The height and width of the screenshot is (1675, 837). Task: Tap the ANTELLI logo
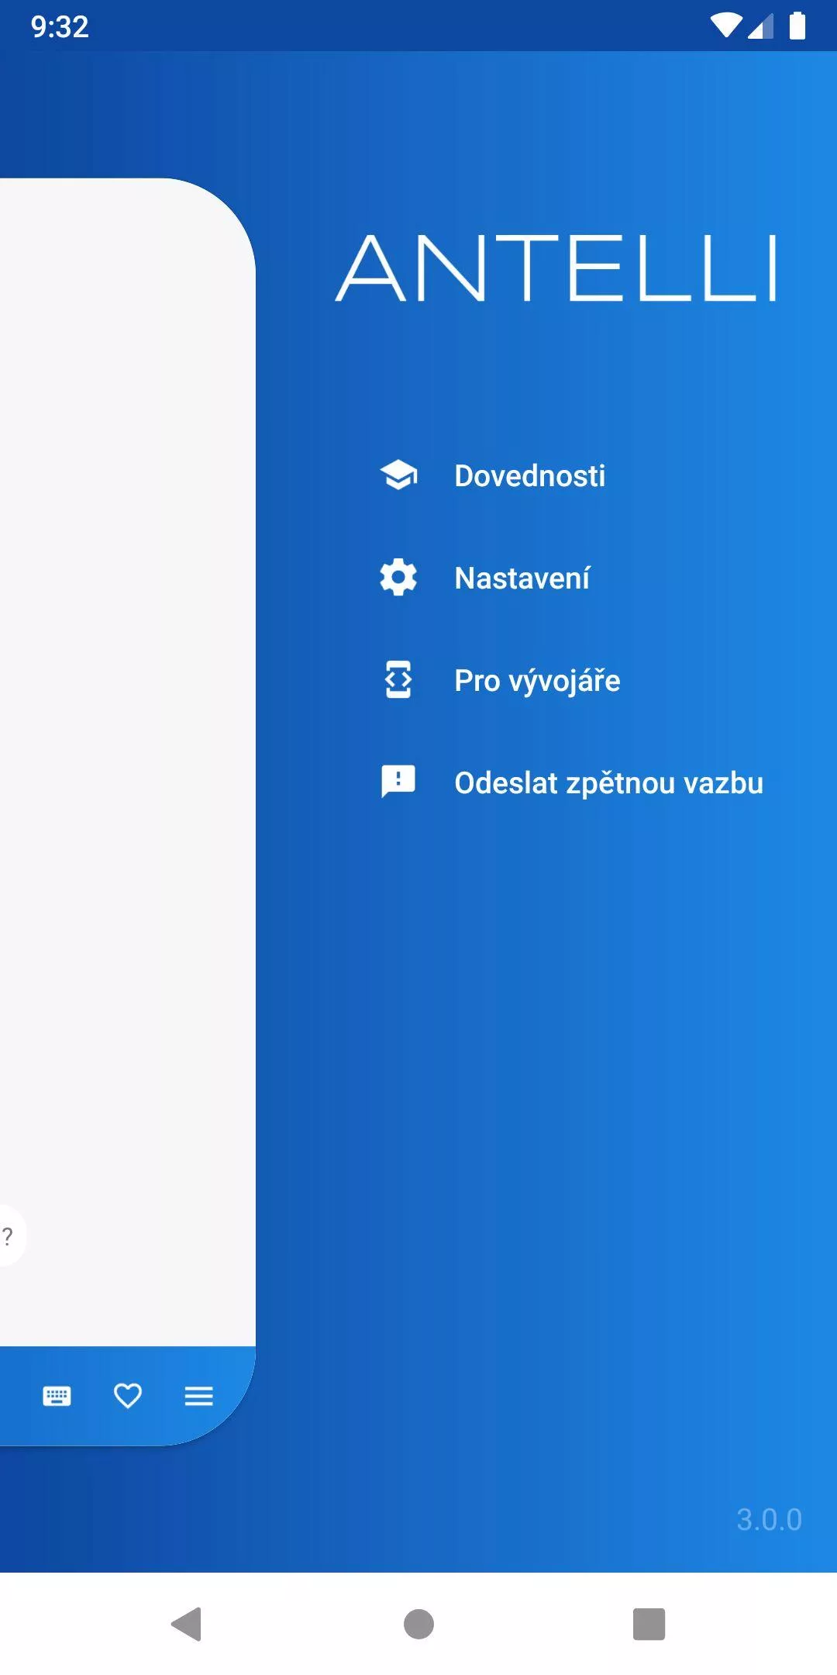pyautogui.click(x=556, y=268)
